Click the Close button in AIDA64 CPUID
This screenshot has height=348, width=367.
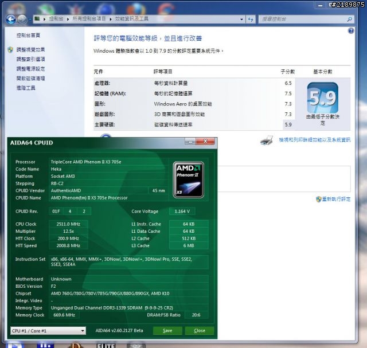click(200, 331)
